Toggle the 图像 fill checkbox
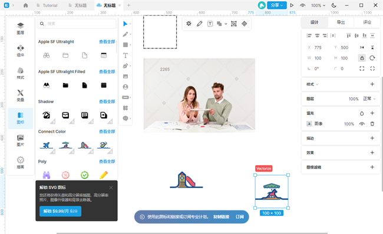The image size is (383, 234). click(309, 124)
